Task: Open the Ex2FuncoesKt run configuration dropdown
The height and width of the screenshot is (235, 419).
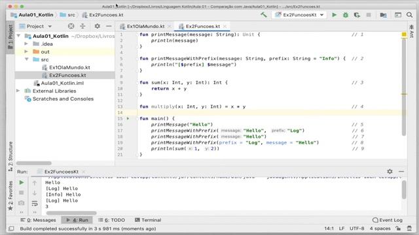Action: (299, 15)
